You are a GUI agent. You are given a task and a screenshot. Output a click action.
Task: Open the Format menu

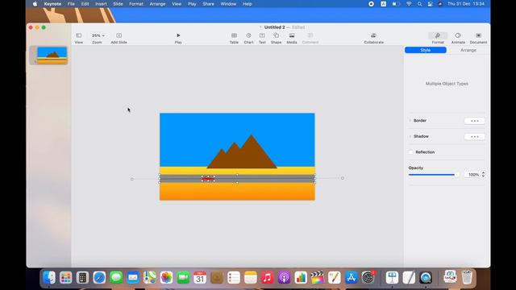click(136, 4)
